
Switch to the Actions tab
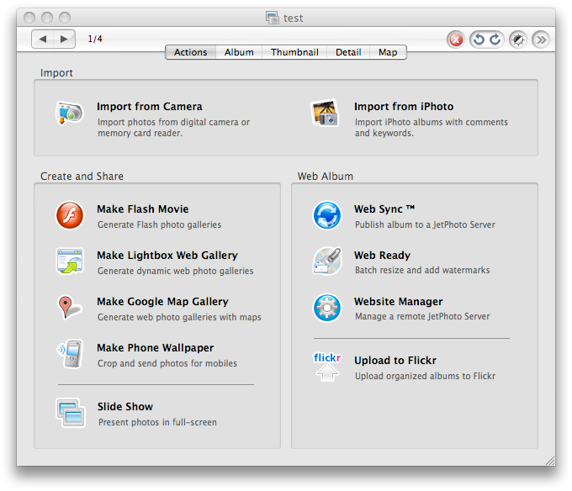(190, 52)
